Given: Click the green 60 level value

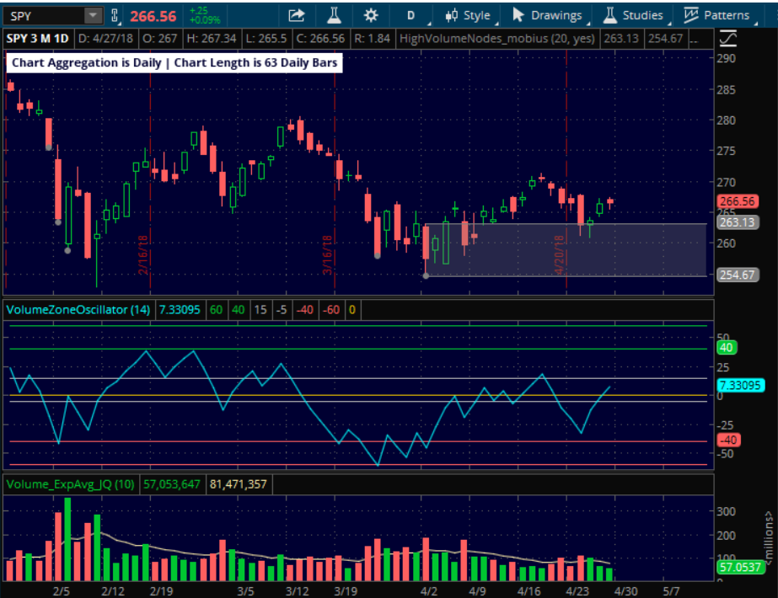Looking at the screenshot, I should click(x=217, y=310).
